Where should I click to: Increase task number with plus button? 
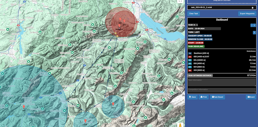(254, 25)
